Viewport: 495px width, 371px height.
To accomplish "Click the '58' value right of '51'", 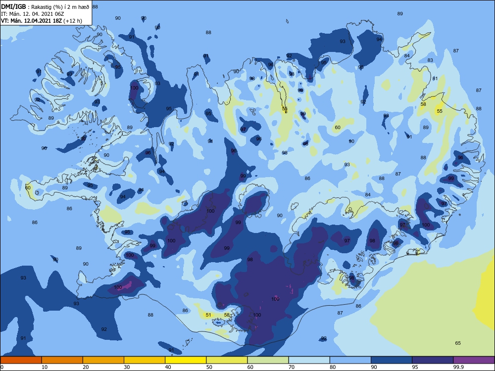I will click(227, 315).
